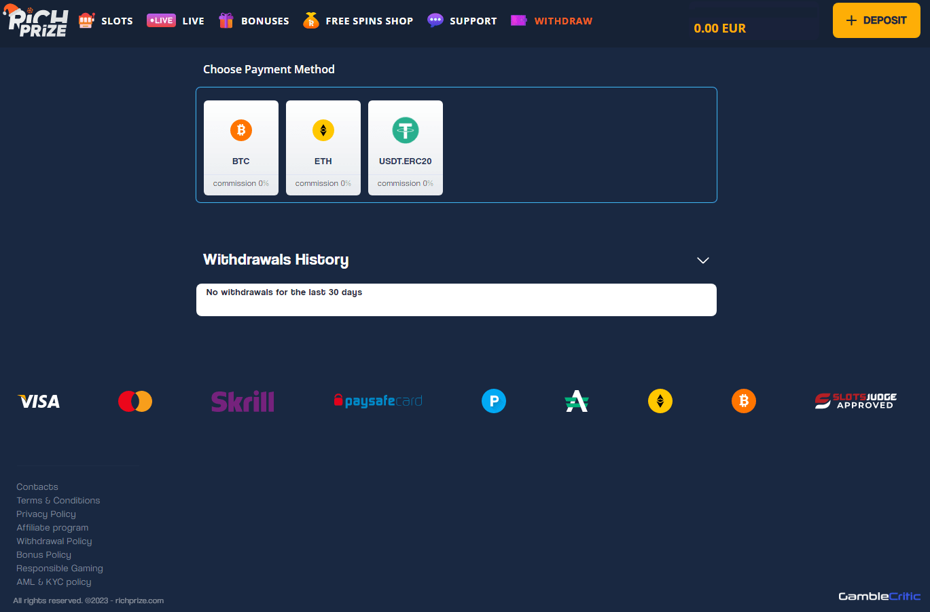The width and height of the screenshot is (930, 612).
Task: Click the All rights reserved copyright text
Action: [88, 600]
